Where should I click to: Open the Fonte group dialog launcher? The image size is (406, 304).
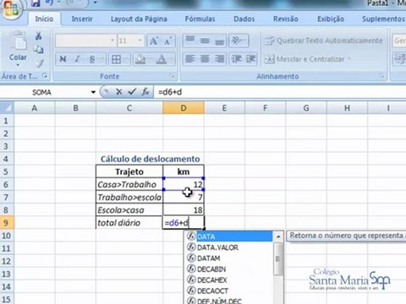(172, 76)
